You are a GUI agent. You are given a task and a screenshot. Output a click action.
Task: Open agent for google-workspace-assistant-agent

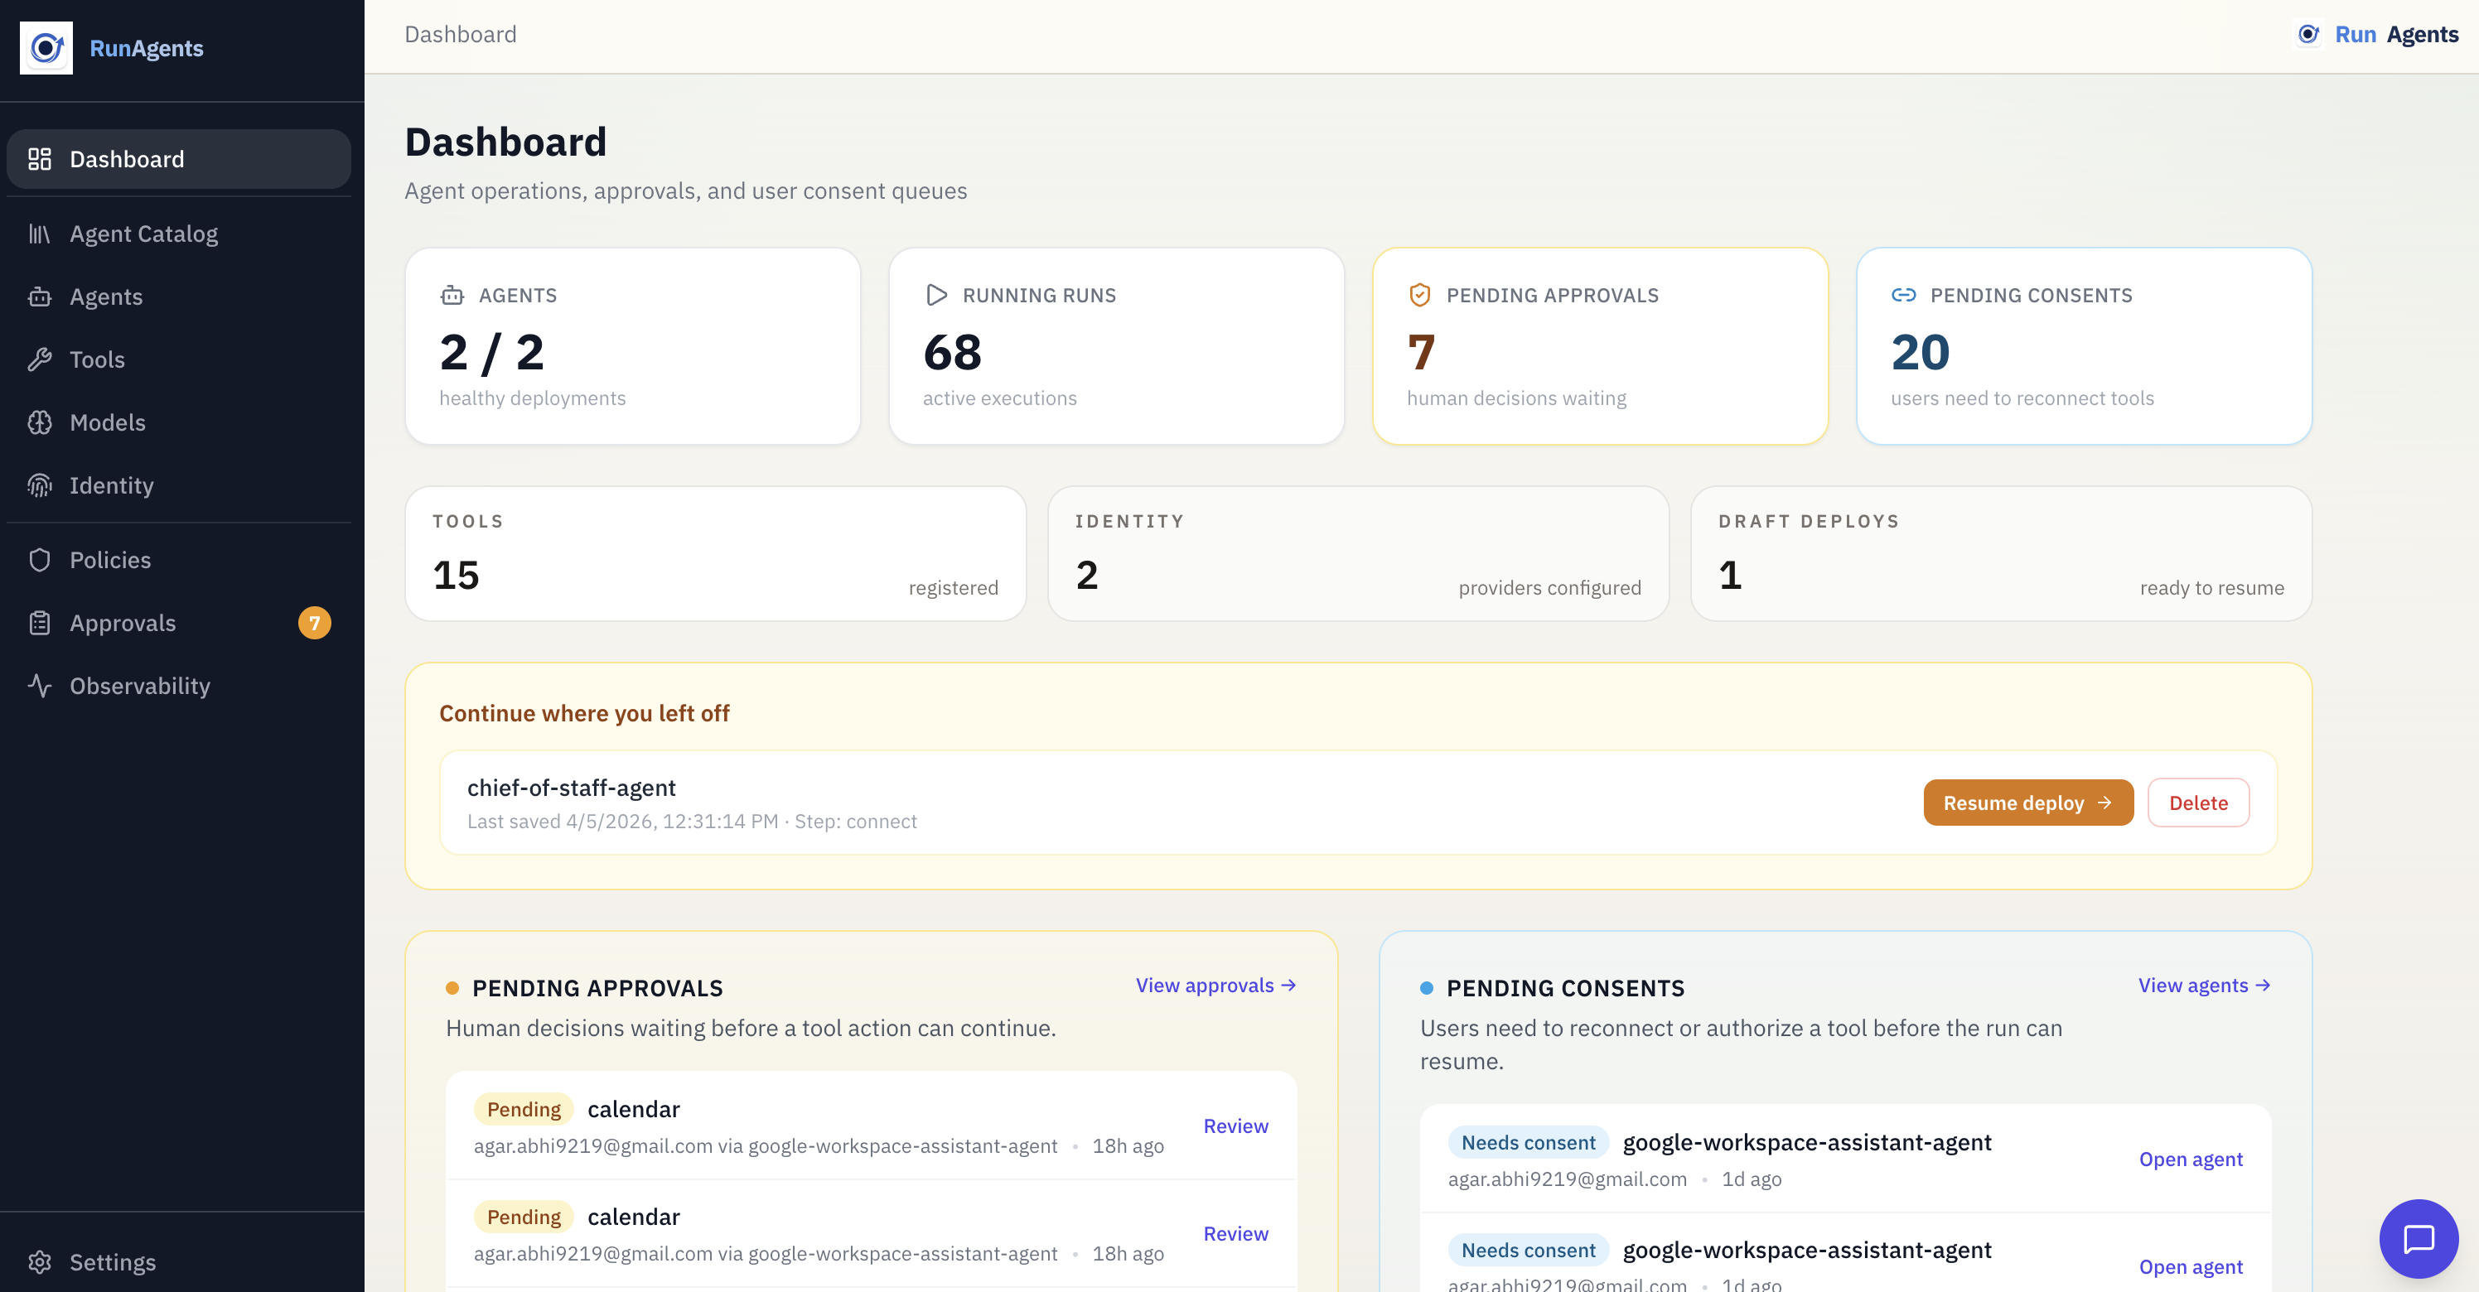point(2191,1159)
